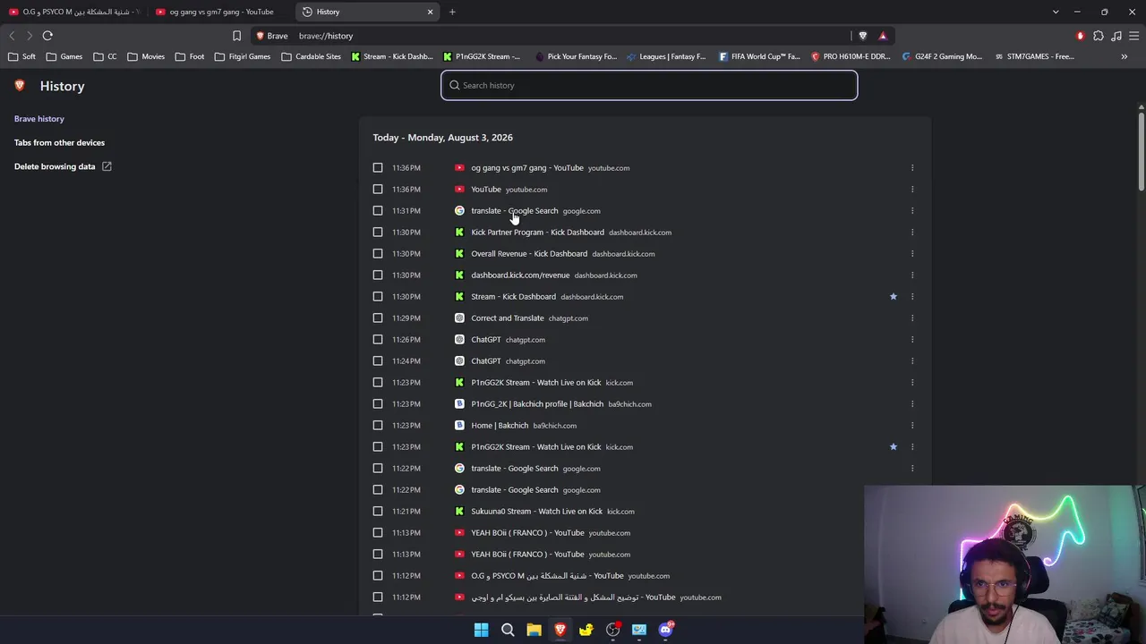
Task: Tick the Kick Partner Program entry checkbox
Action: point(378,233)
